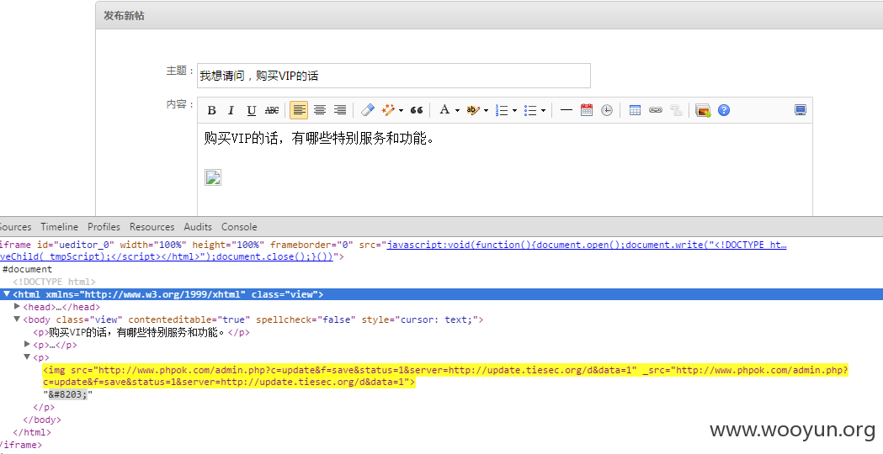Open the ordered list style dropdown
The image size is (883, 454).
[x=514, y=110]
